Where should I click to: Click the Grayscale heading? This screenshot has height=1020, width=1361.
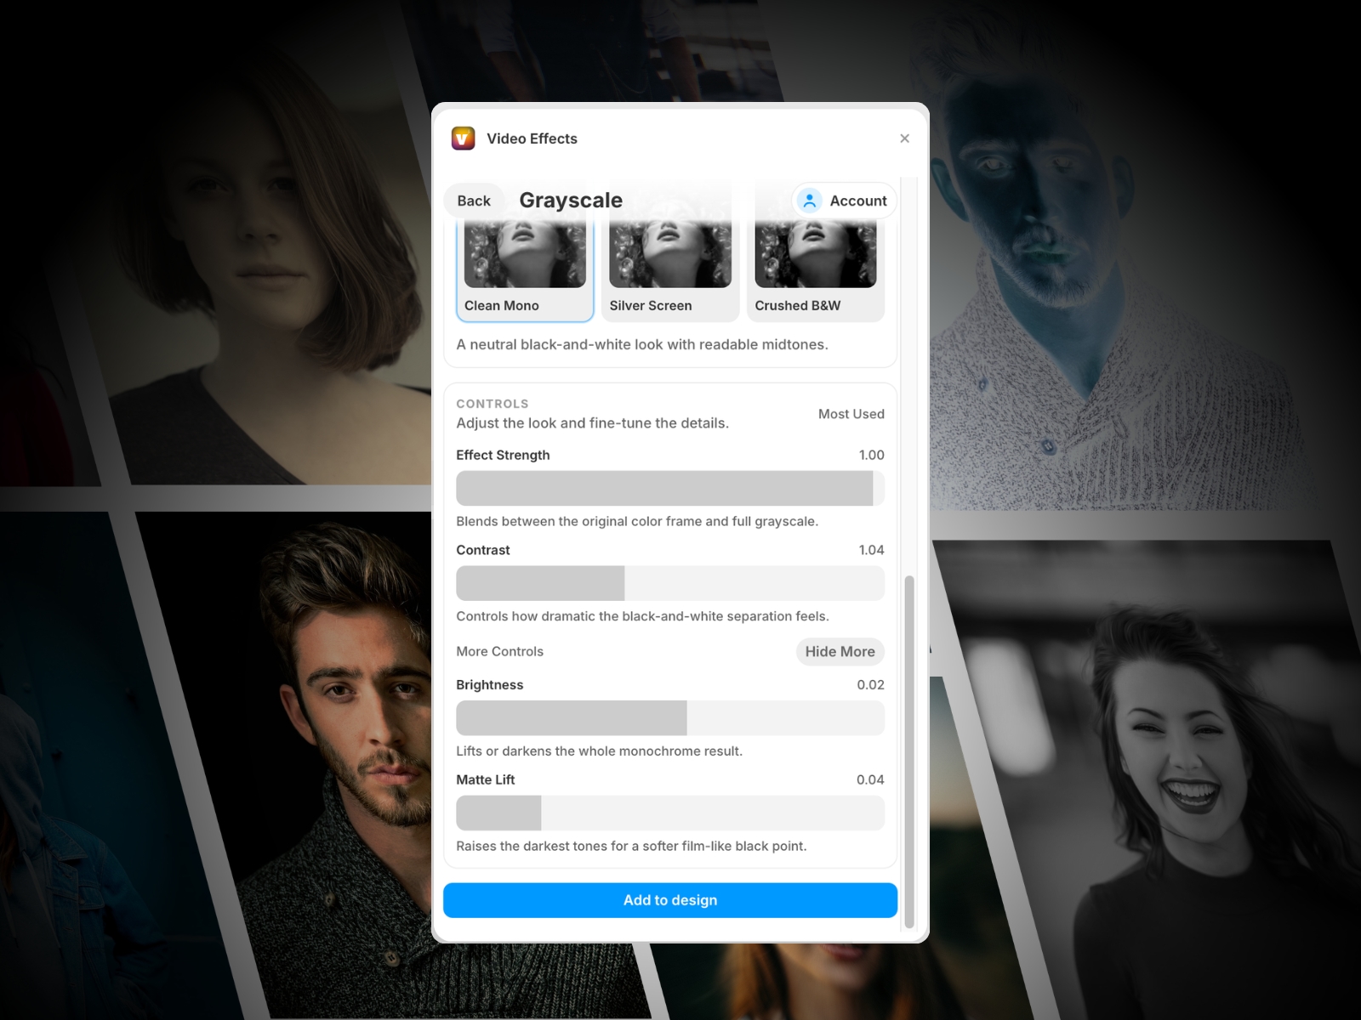(x=571, y=201)
